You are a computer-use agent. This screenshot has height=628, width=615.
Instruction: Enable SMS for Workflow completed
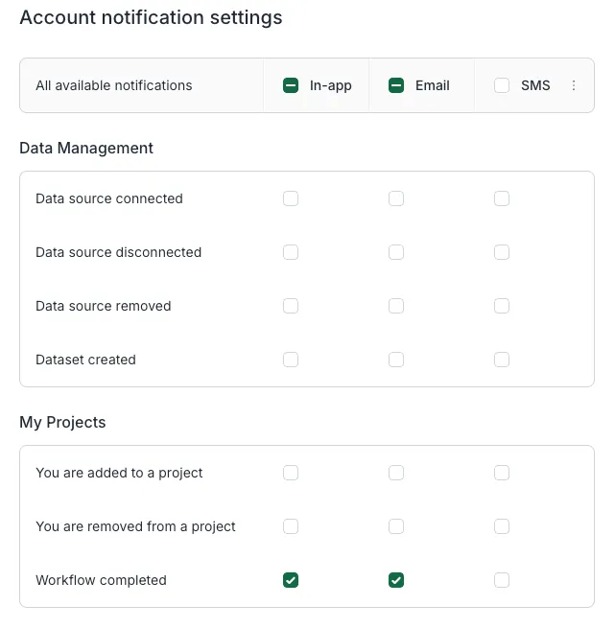click(x=502, y=580)
